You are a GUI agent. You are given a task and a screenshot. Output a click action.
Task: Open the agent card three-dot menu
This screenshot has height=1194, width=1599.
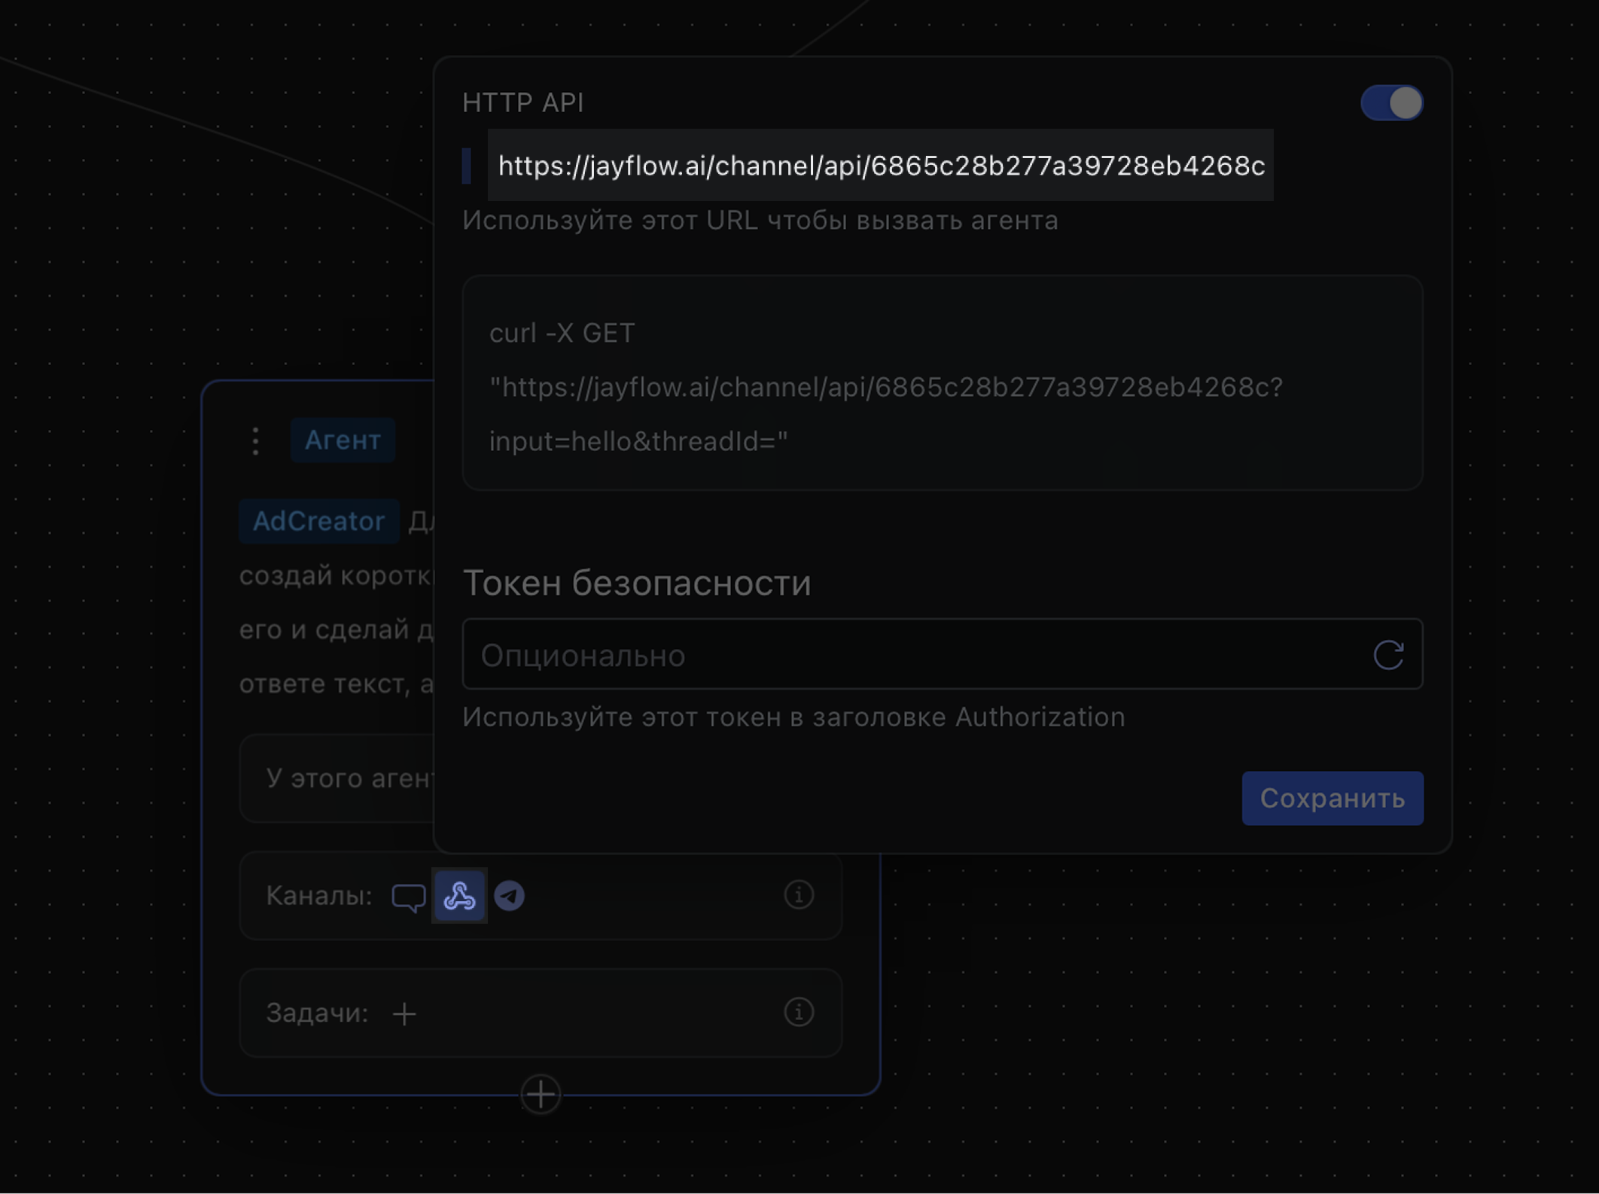pos(256,440)
